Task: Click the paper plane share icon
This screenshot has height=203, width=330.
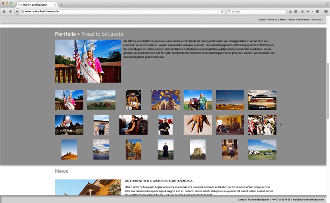Action: tap(302, 12)
